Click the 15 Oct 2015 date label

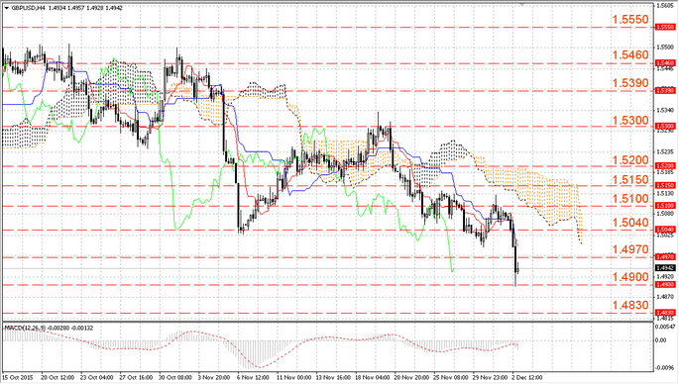(17, 377)
